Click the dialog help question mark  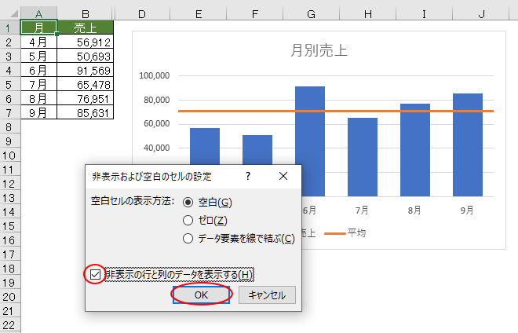248,177
